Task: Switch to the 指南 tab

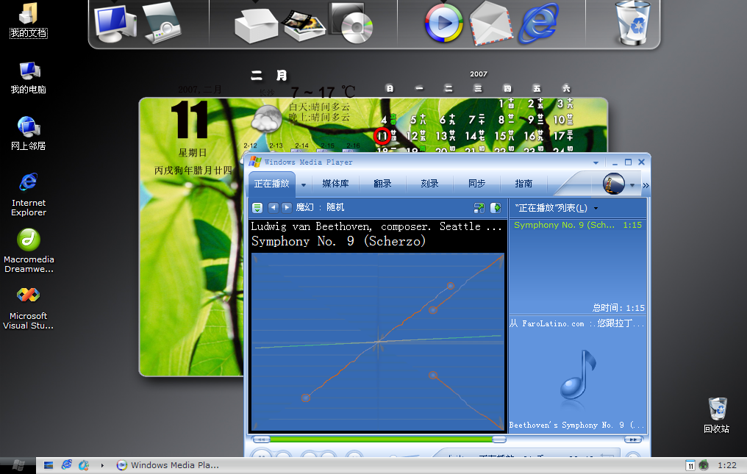Action: [x=523, y=184]
